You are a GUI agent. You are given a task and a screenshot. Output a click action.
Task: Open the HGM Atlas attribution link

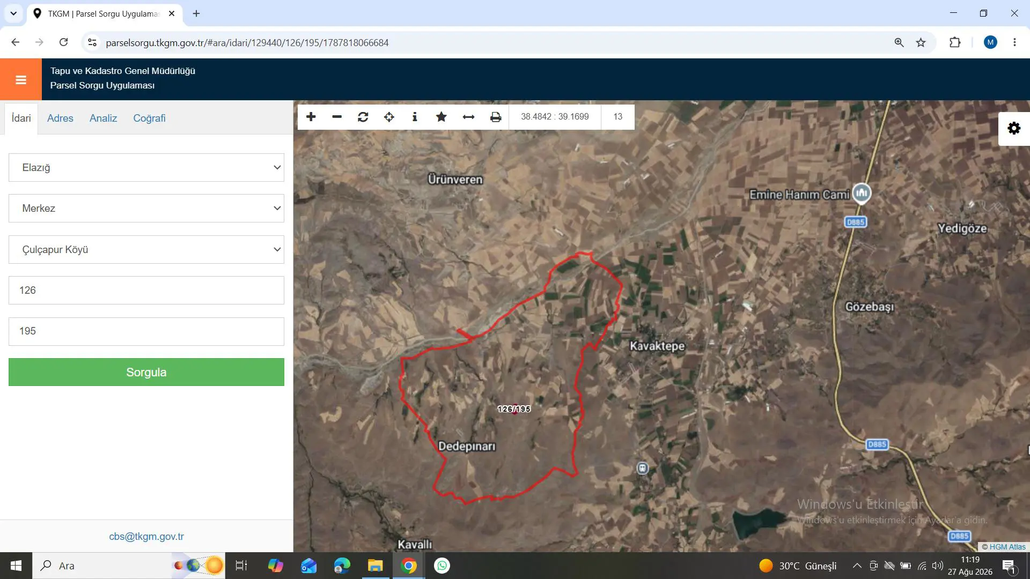point(1007,547)
